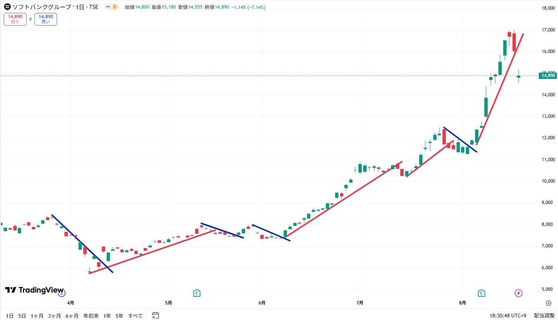Click the −1,145 (−7.14%) change value

pos(248,7)
